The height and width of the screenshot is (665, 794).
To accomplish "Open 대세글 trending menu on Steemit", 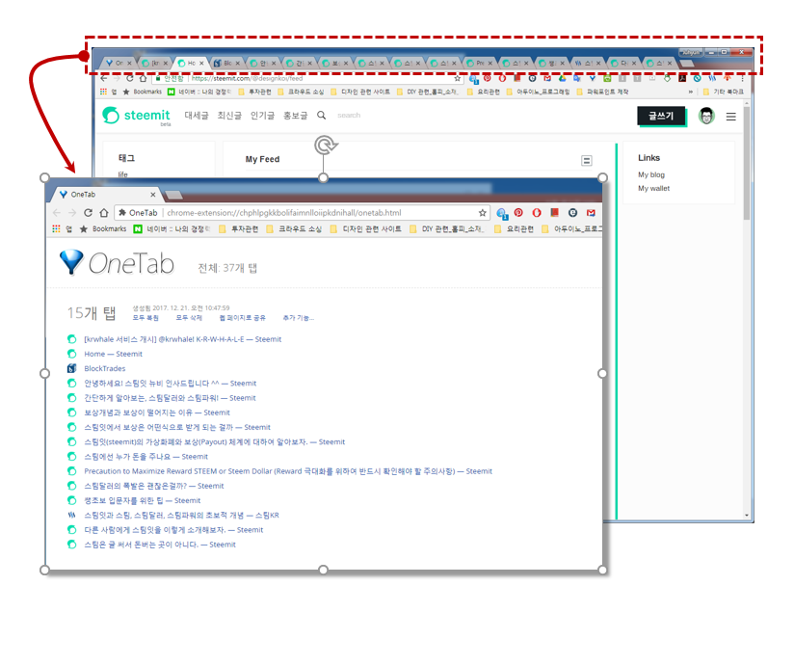I will (x=197, y=116).
